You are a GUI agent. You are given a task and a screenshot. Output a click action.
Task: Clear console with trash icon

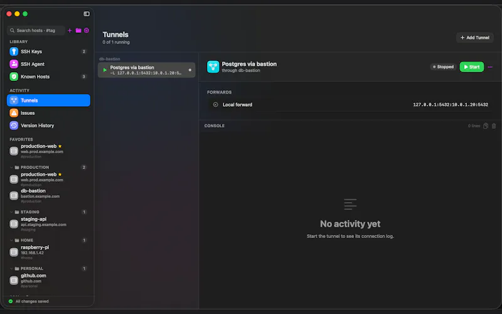(x=494, y=126)
